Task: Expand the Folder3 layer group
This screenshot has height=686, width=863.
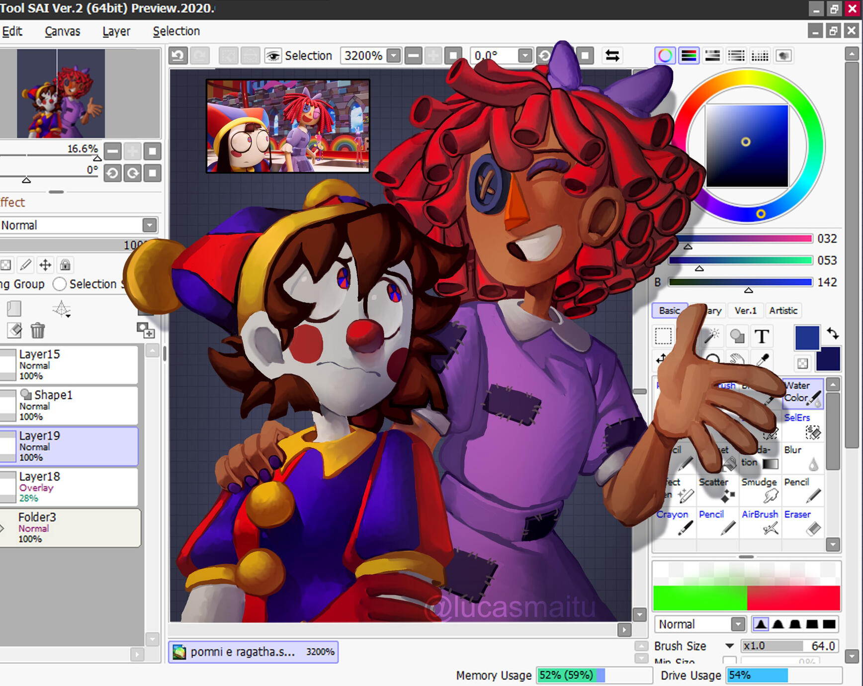Action: [x=2, y=528]
